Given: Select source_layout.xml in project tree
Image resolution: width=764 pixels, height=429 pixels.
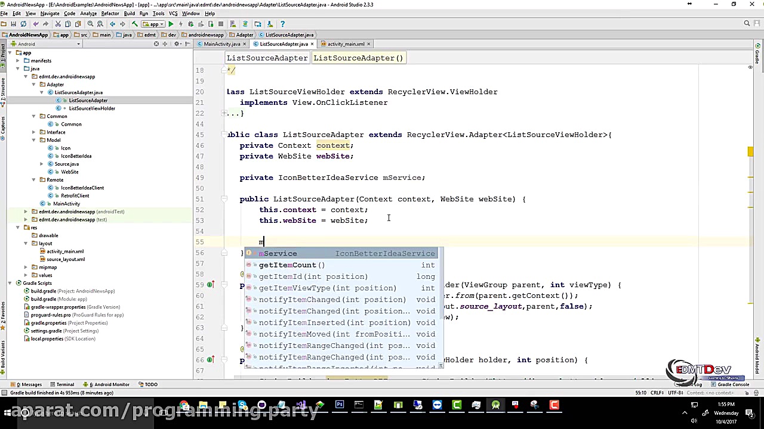Looking at the screenshot, I should (66, 259).
